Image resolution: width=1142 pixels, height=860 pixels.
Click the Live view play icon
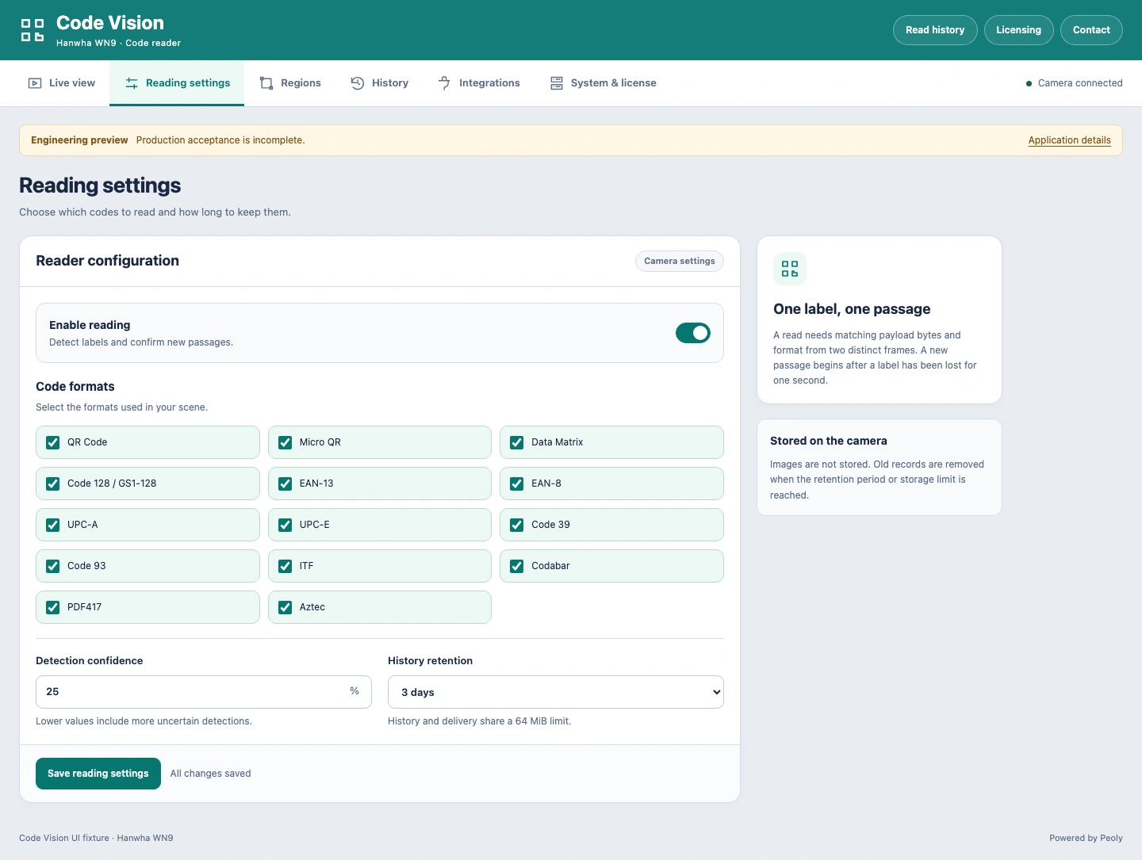tap(35, 83)
